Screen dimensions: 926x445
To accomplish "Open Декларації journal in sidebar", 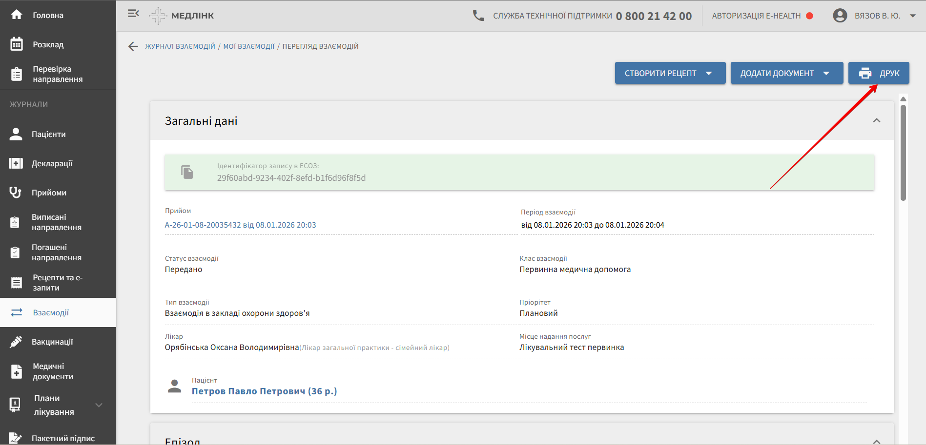I will coord(52,163).
